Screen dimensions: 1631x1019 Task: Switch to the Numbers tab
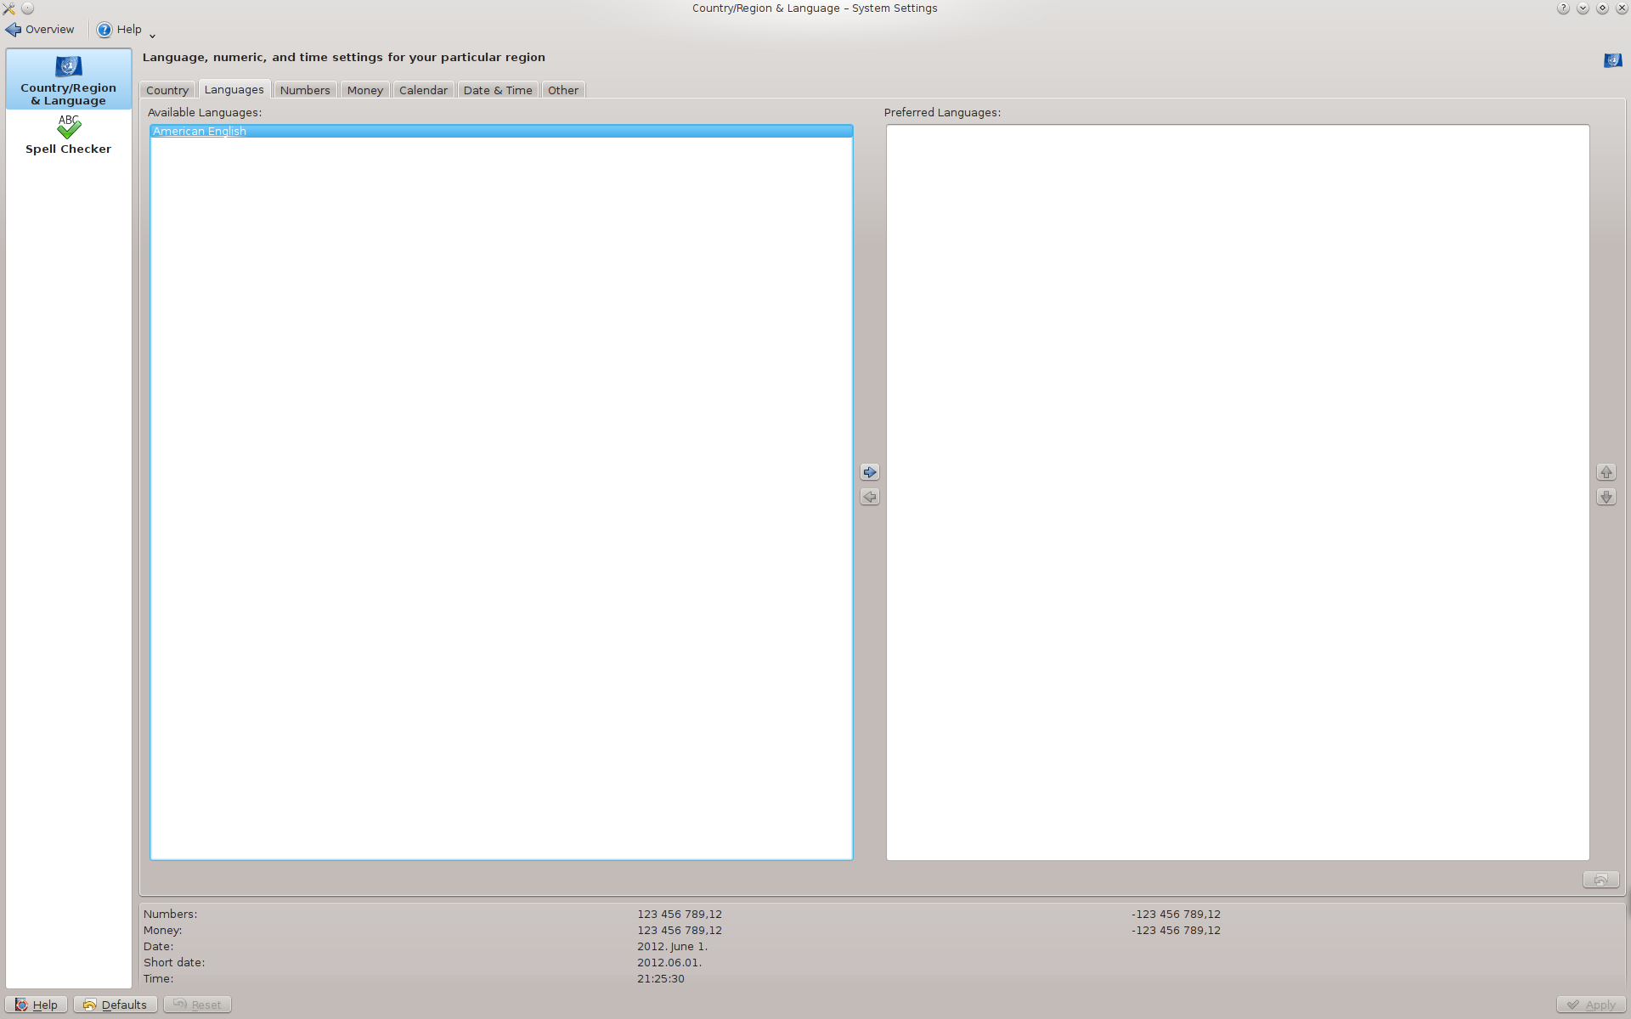(305, 90)
